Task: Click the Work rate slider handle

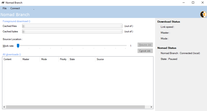Action: tap(18, 46)
